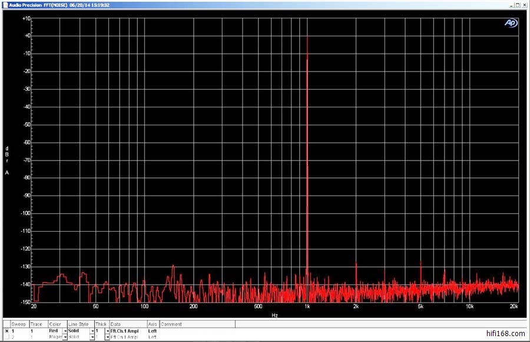The image size is (530, 342).
Task: Click the 1 kHz peak on the graph
Action: click(x=307, y=37)
